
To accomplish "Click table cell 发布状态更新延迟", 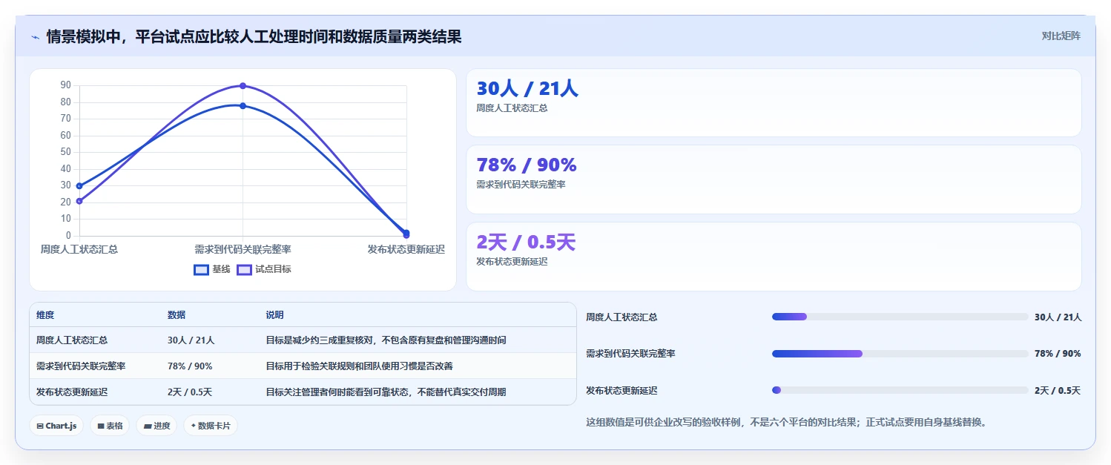I will (72, 392).
